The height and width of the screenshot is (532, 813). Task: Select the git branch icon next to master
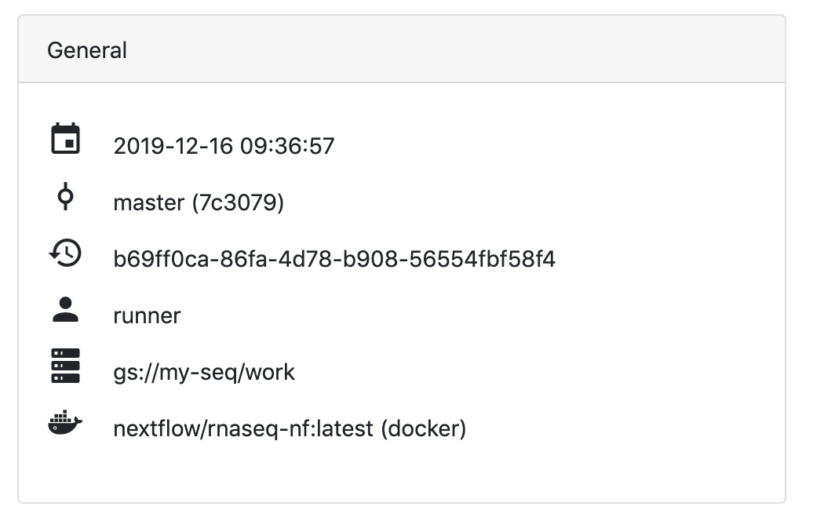(67, 197)
